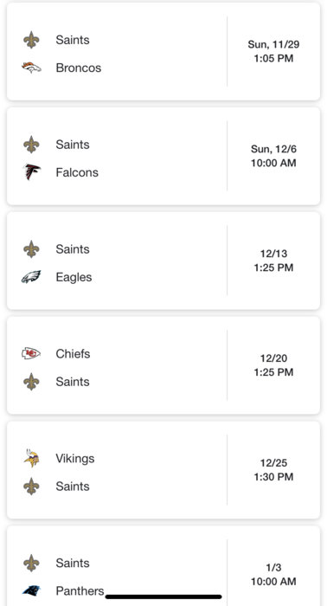Screen dimensions: 327x606
Task: Select the Chiefs team name
Action: pos(73,353)
